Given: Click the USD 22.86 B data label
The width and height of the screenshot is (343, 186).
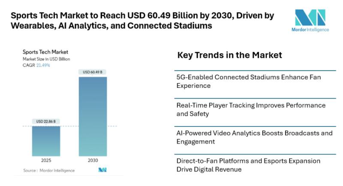Looking at the screenshot, I should (x=46, y=121).
